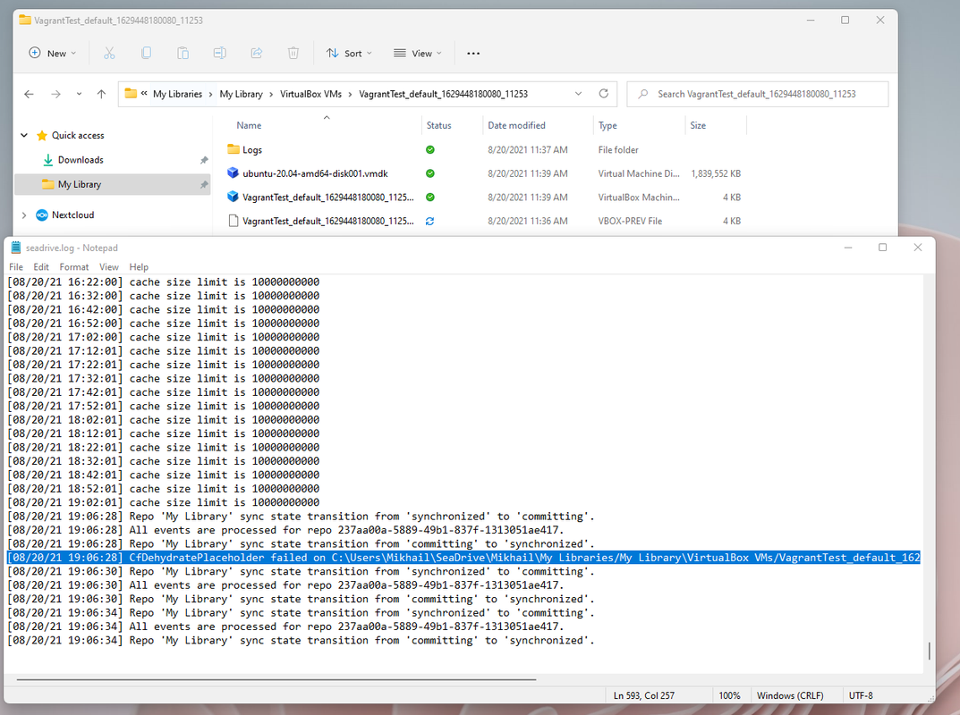Select the ubuntu-20.04-amd64-disk001.vmdk file name

click(315, 173)
